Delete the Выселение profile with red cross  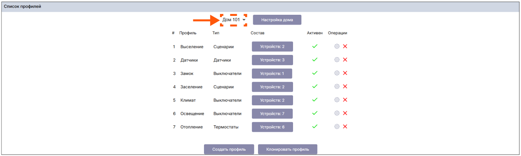[345, 46]
